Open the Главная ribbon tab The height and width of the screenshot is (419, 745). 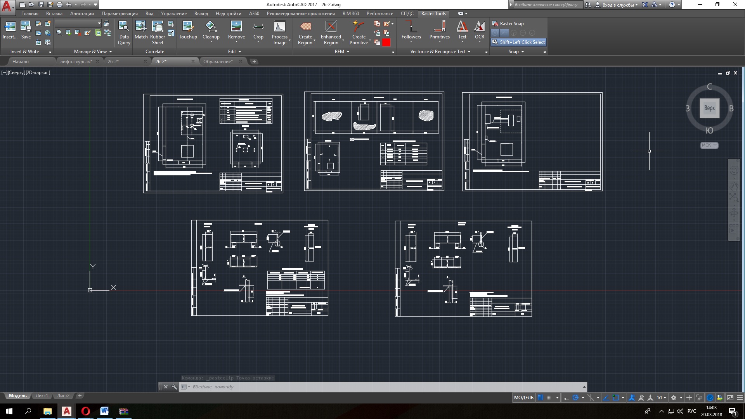[30, 14]
